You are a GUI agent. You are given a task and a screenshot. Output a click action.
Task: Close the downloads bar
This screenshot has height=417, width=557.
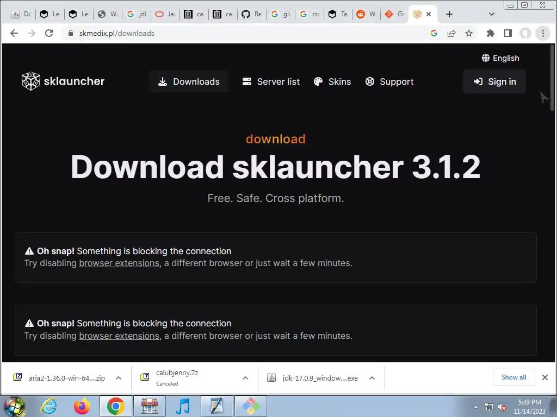[x=545, y=377]
